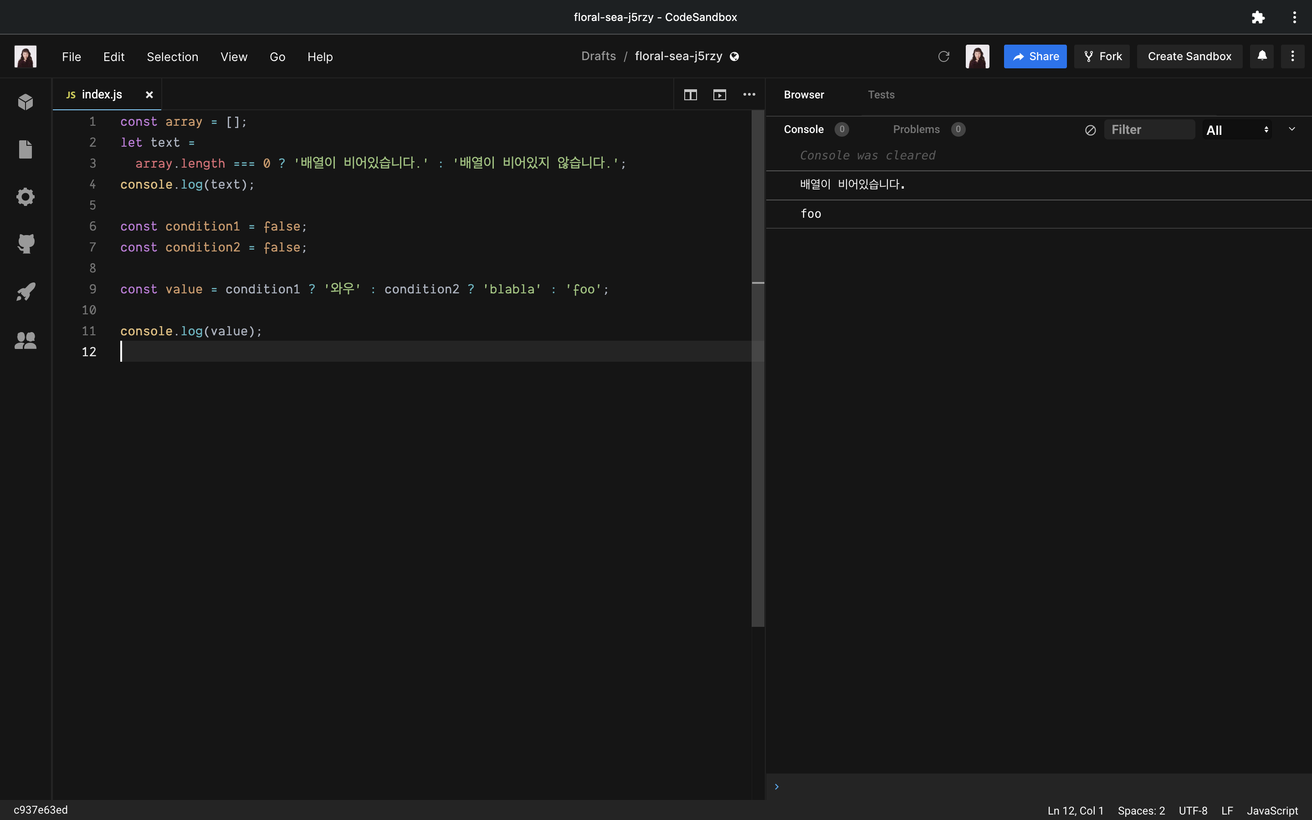1312x820 pixels.
Task: Toggle the preview window icon
Action: pyautogui.click(x=719, y=95)
